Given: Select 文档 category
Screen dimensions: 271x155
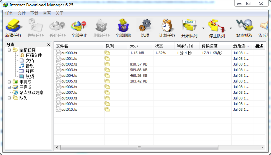Looking at the screenshot, I should [x=30, y=61].
